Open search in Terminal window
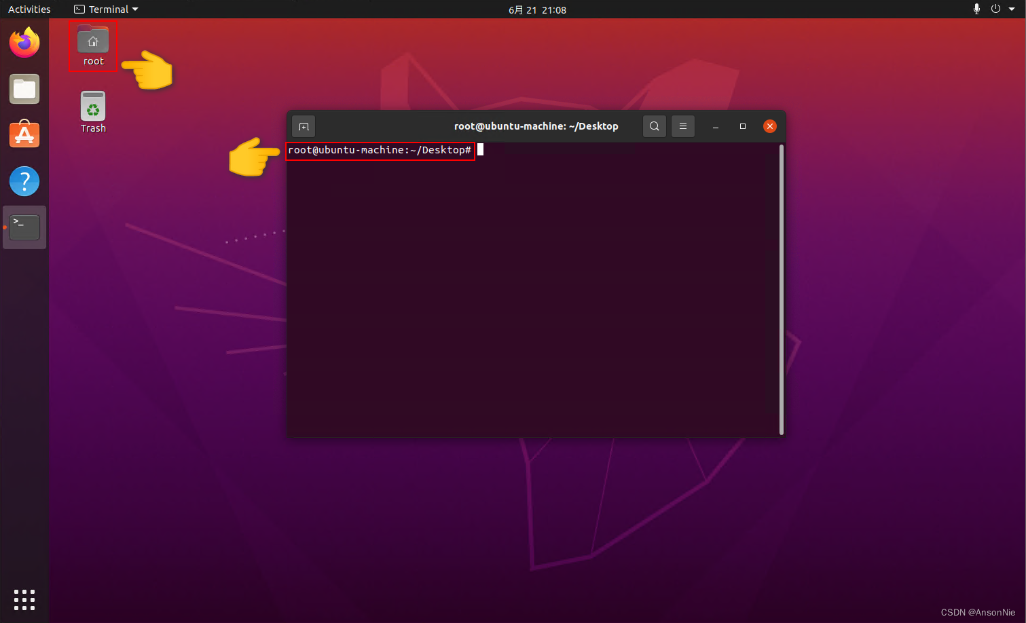The image size is (1026, 623). (655, 126)
